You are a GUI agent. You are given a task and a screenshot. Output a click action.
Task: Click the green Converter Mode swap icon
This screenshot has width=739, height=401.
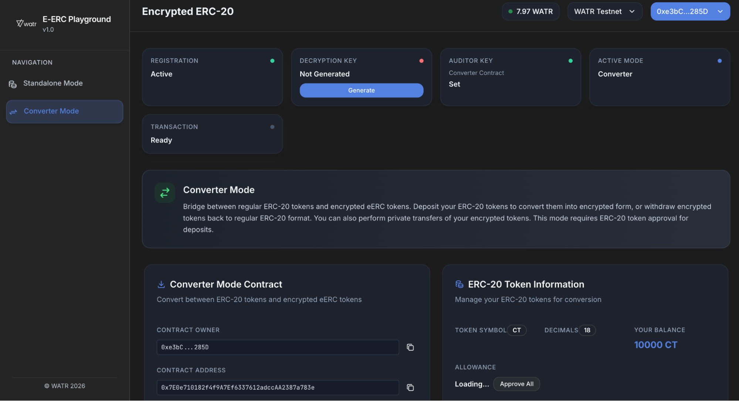[x=165, y=192]
